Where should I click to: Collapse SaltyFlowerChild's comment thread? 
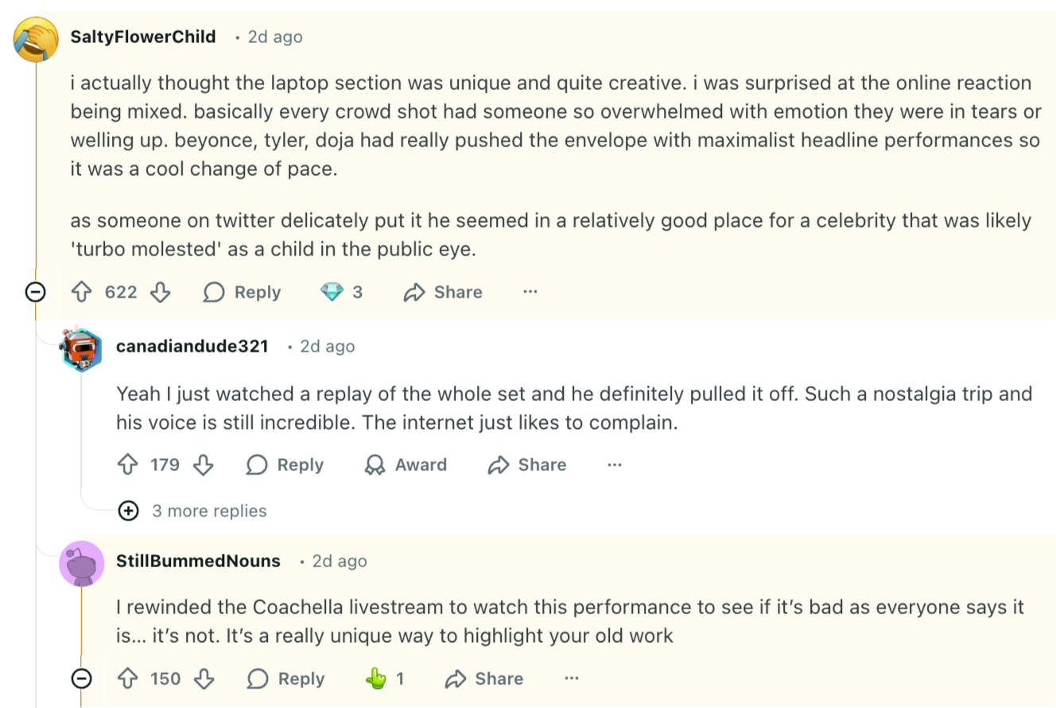(x=36, y=293)
